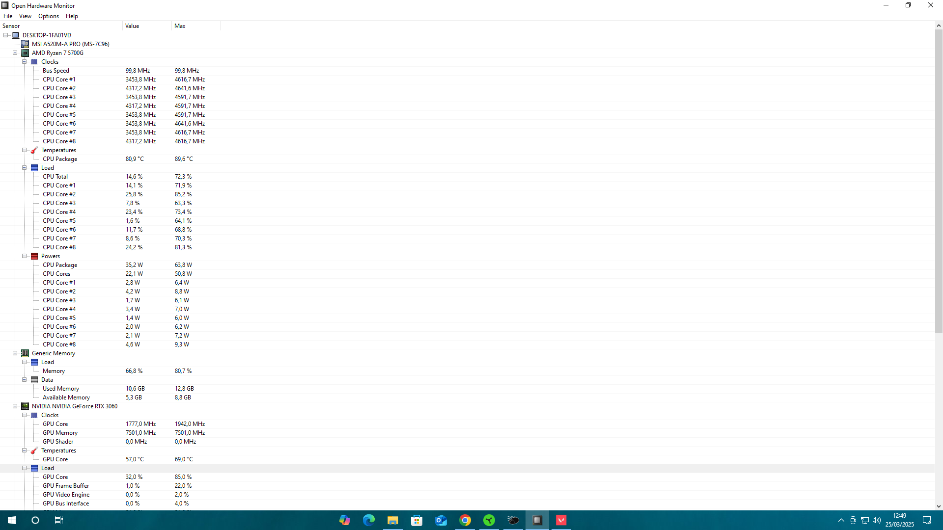Screen dimensions: 943x530
Task: Select the Bus Speed row
Action: tap(467, 71)
